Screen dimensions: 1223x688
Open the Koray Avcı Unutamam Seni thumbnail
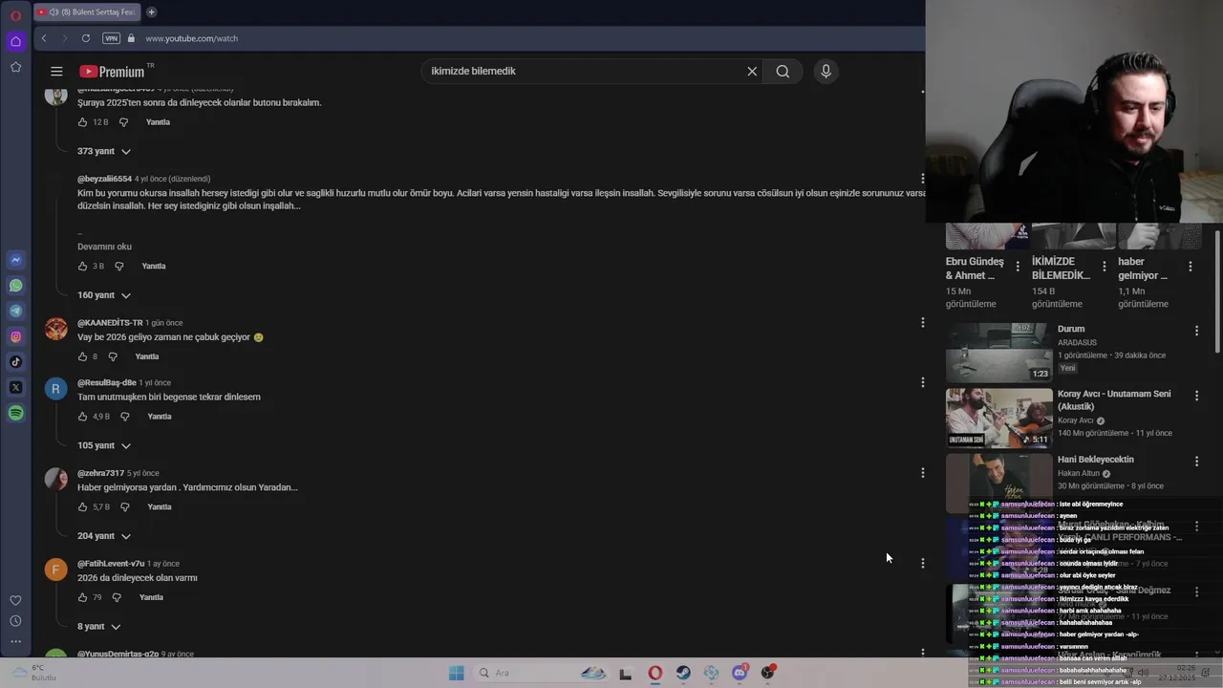coord(998,418)
